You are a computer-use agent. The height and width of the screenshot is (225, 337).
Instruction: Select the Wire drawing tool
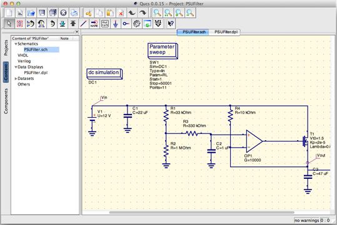pyautogui.click(x=84, y=23)
